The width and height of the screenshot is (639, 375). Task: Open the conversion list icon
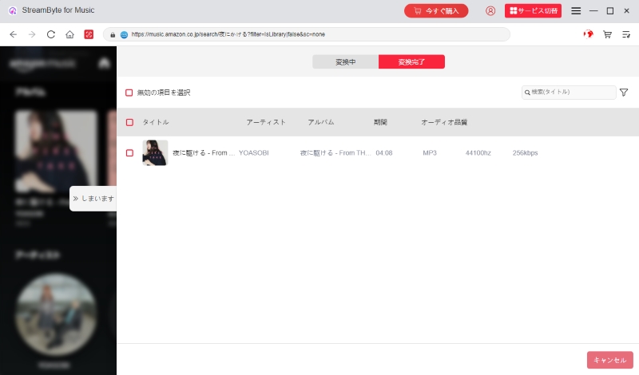tap(626, 34)
